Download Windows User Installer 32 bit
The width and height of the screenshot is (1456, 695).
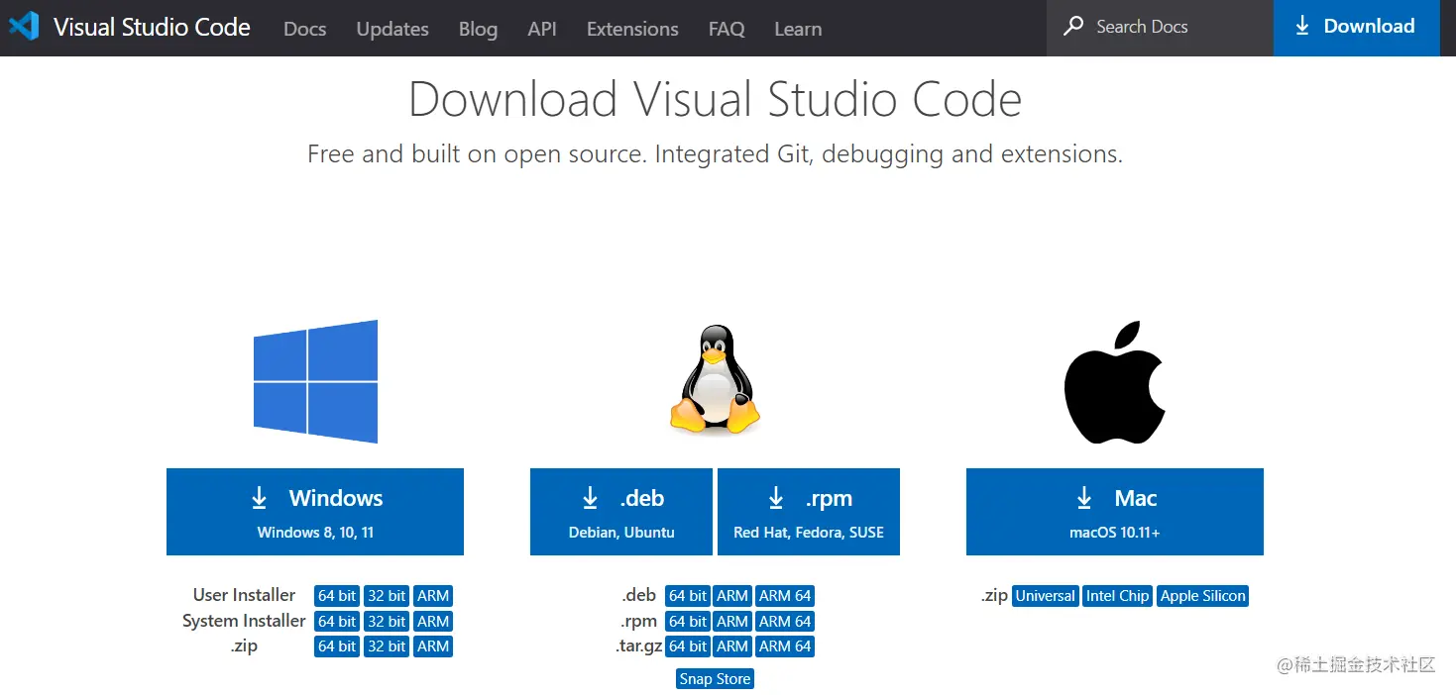(387, 596)
